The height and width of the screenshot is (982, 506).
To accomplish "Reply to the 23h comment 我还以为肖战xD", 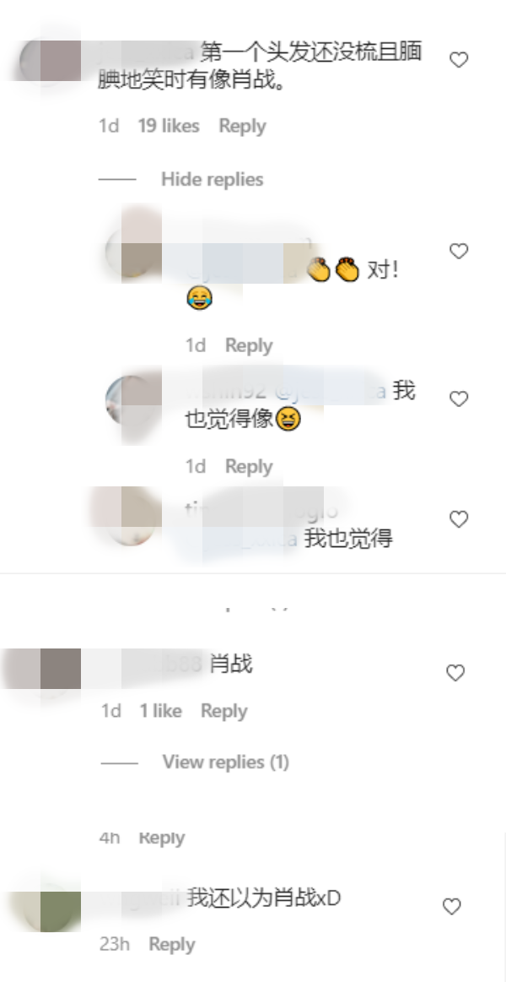I will [172, 944].
